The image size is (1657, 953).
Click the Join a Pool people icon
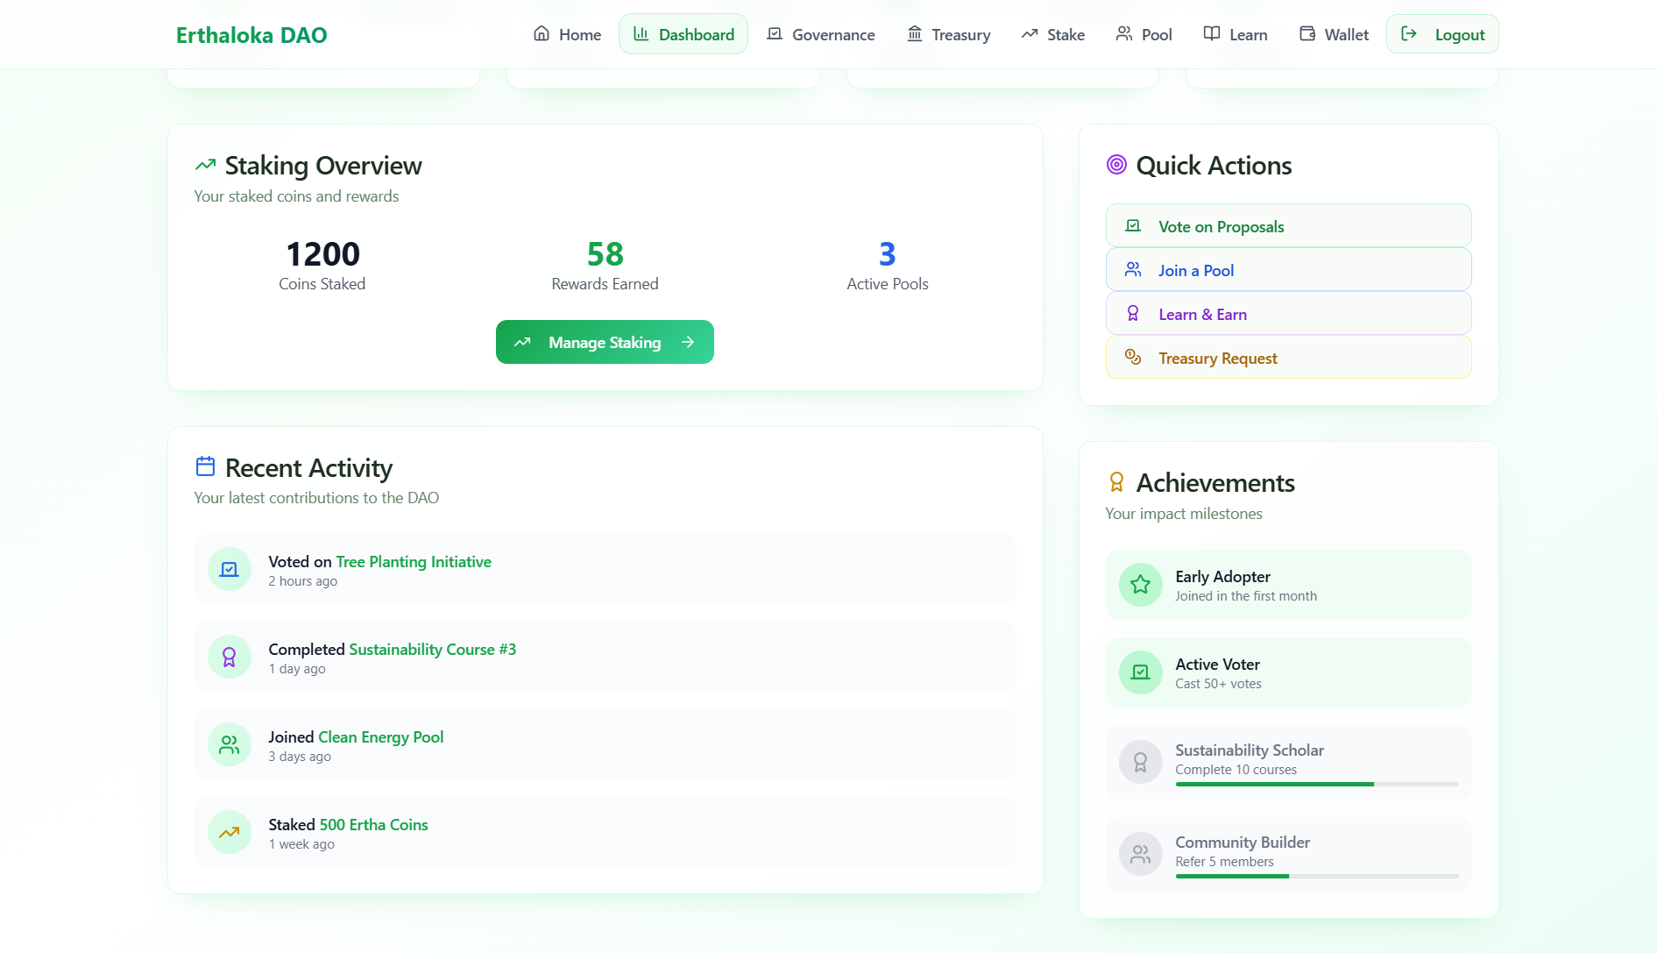1133,270
